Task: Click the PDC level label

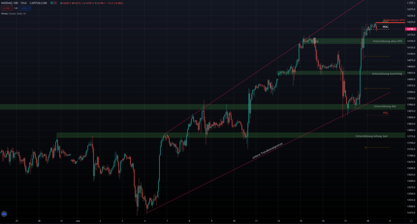Action: coord(385,27)
